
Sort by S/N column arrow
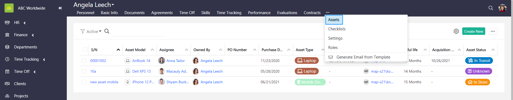pos(118,50)
